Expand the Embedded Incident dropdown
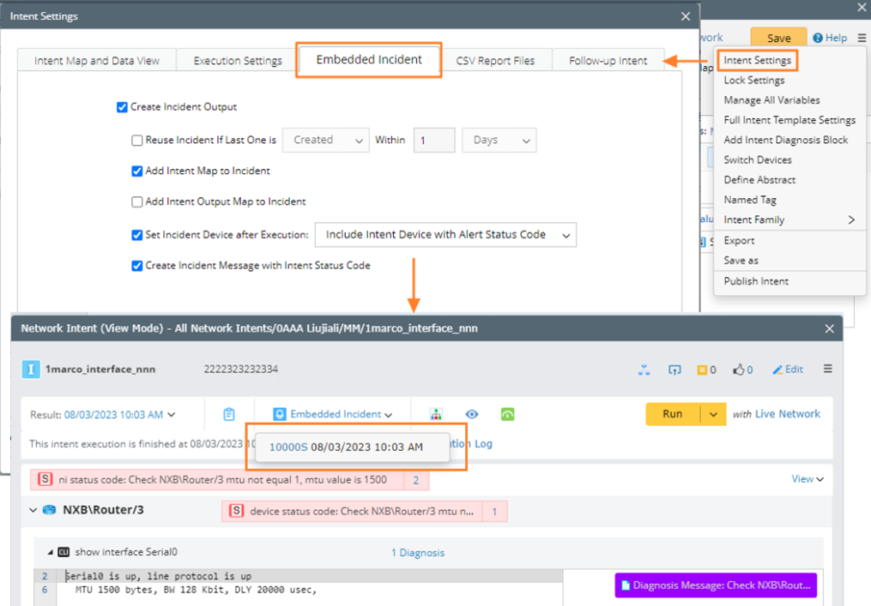The image size is (871, 606). tap(388, 415)
